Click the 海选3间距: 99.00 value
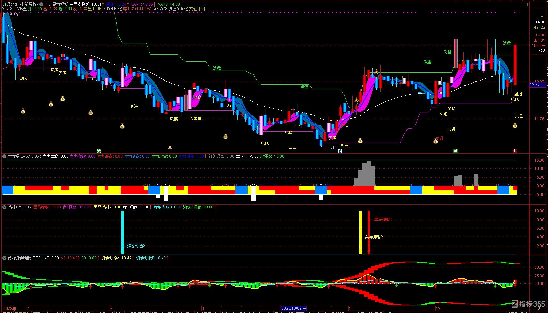The image size is (548, 313). coord(198,207)
